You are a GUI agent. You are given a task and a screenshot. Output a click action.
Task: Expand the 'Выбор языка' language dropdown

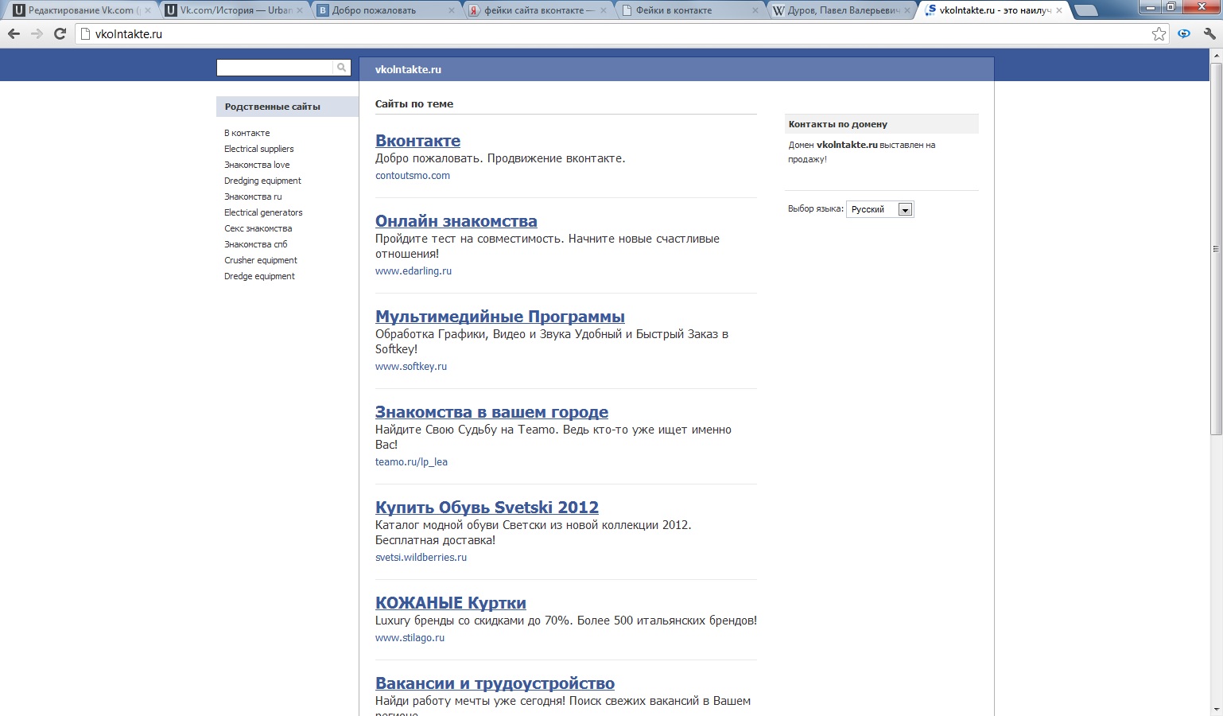point(904,209)
